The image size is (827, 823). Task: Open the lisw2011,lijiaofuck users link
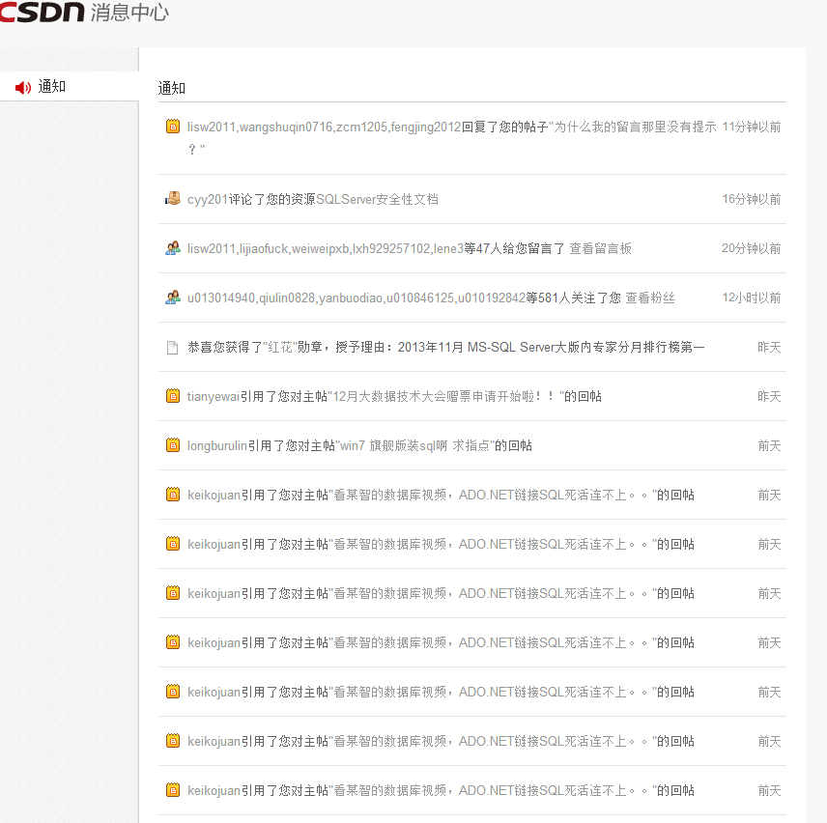coord(326,248)
